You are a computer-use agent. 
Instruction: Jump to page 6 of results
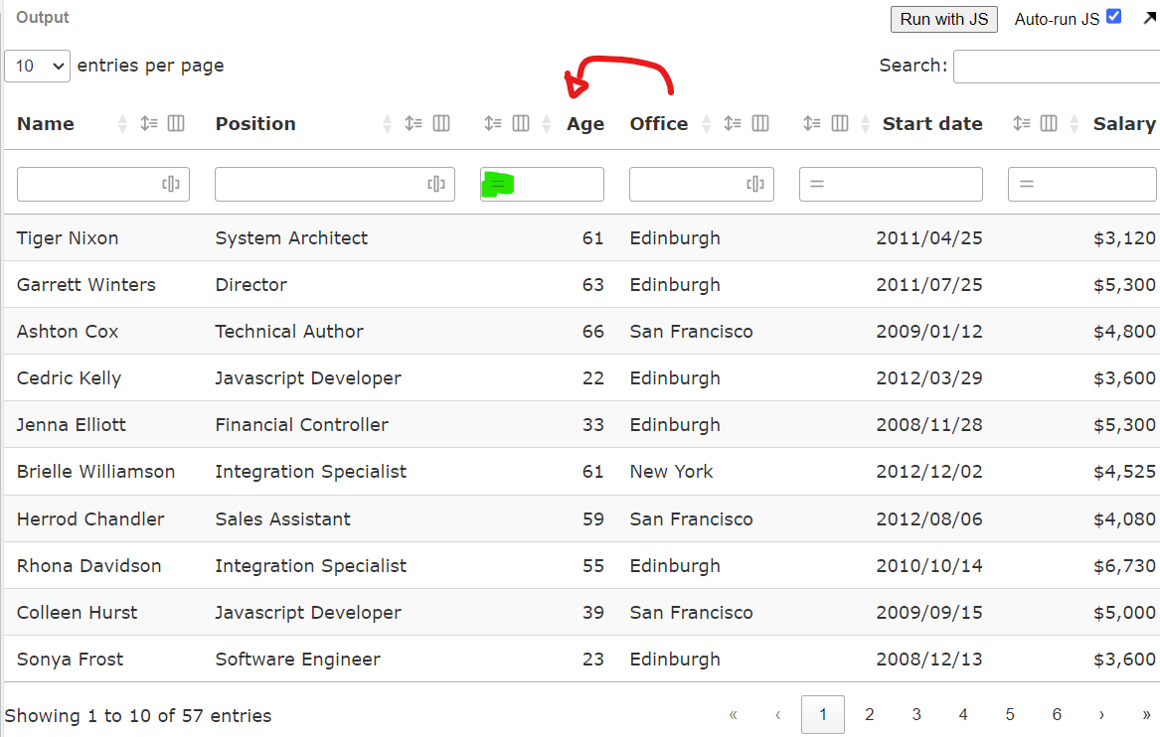pos(1057,714)
